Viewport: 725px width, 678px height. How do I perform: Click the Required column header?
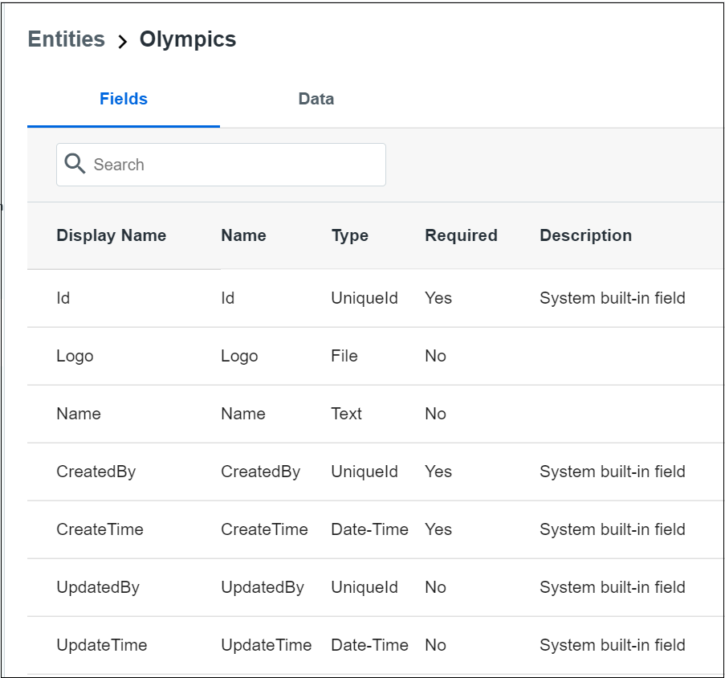(x=461, y=235)
